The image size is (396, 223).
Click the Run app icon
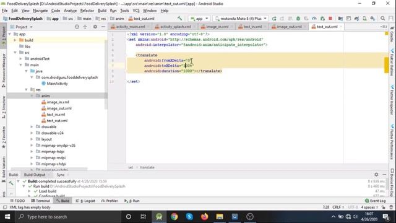coord(274,19)
